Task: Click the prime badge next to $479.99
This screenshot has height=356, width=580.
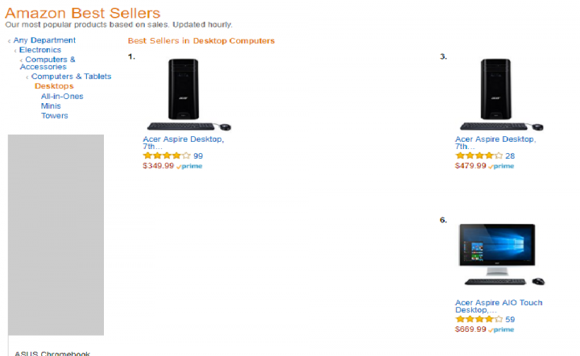Action: 501,167
